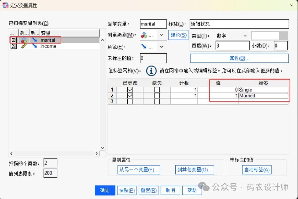
Task: Click the scale ruler icon for income
Action: [x=24, y=46]
